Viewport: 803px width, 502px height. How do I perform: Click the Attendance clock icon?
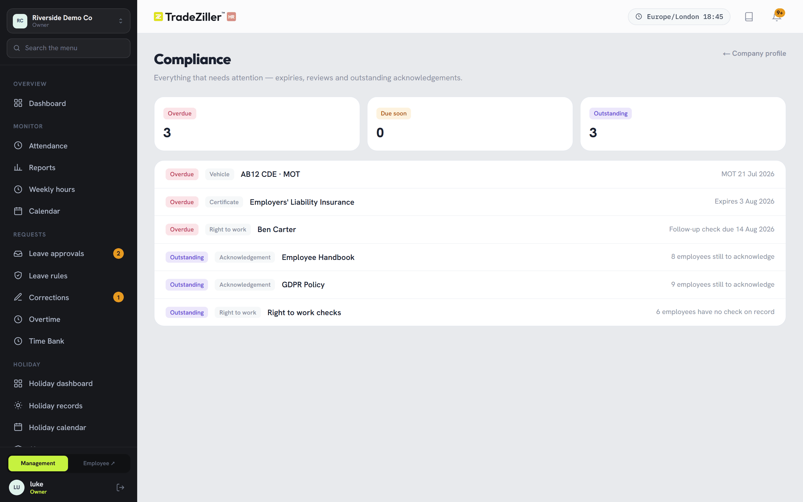[18, 145]
